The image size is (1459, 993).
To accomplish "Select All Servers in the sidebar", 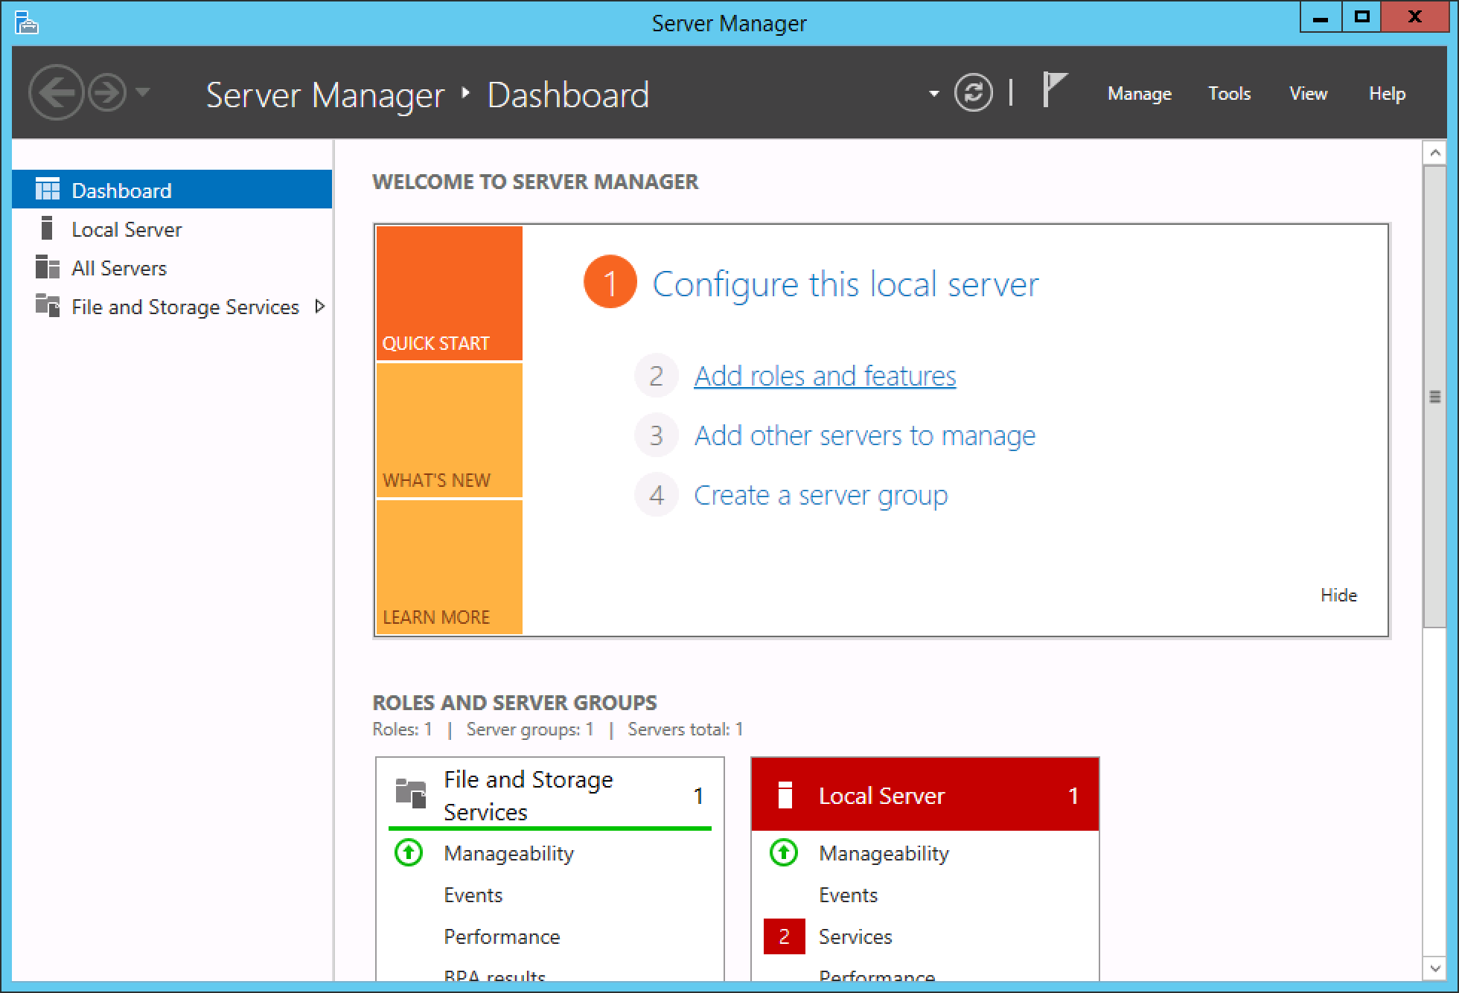I will click(118, 268).
